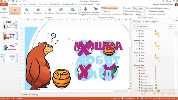Screen dimensions: 178x100
Task: Select the Фигура animation effect
Action: [27, 11]
